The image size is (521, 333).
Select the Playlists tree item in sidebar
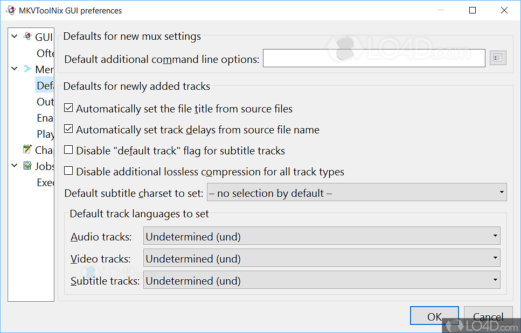pos(45,134)
